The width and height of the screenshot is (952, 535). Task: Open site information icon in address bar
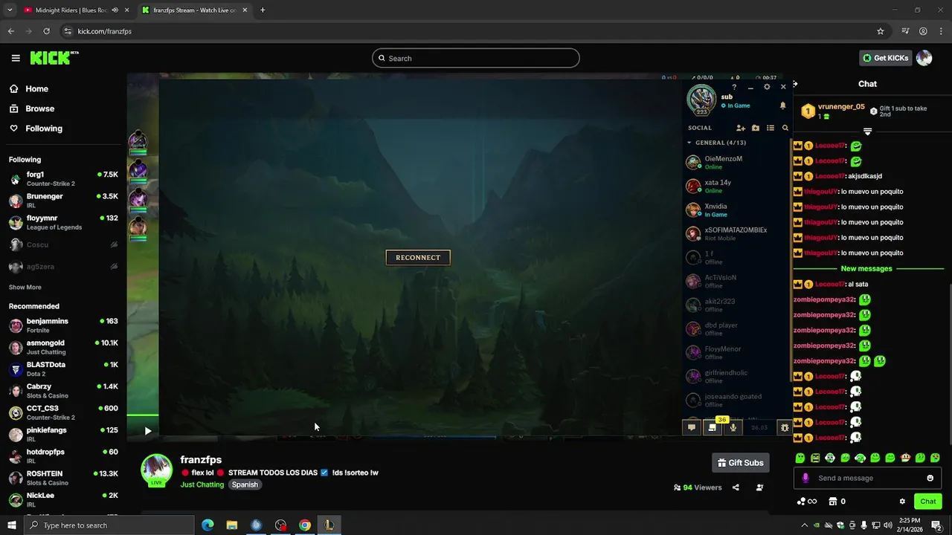pos(68,31)
